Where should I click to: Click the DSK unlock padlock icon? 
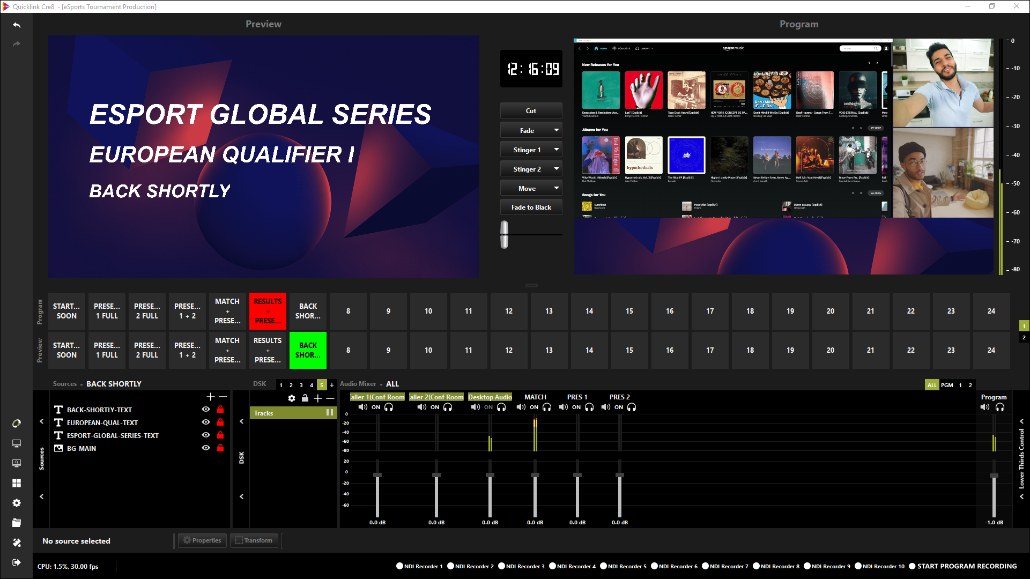[305, 398]
